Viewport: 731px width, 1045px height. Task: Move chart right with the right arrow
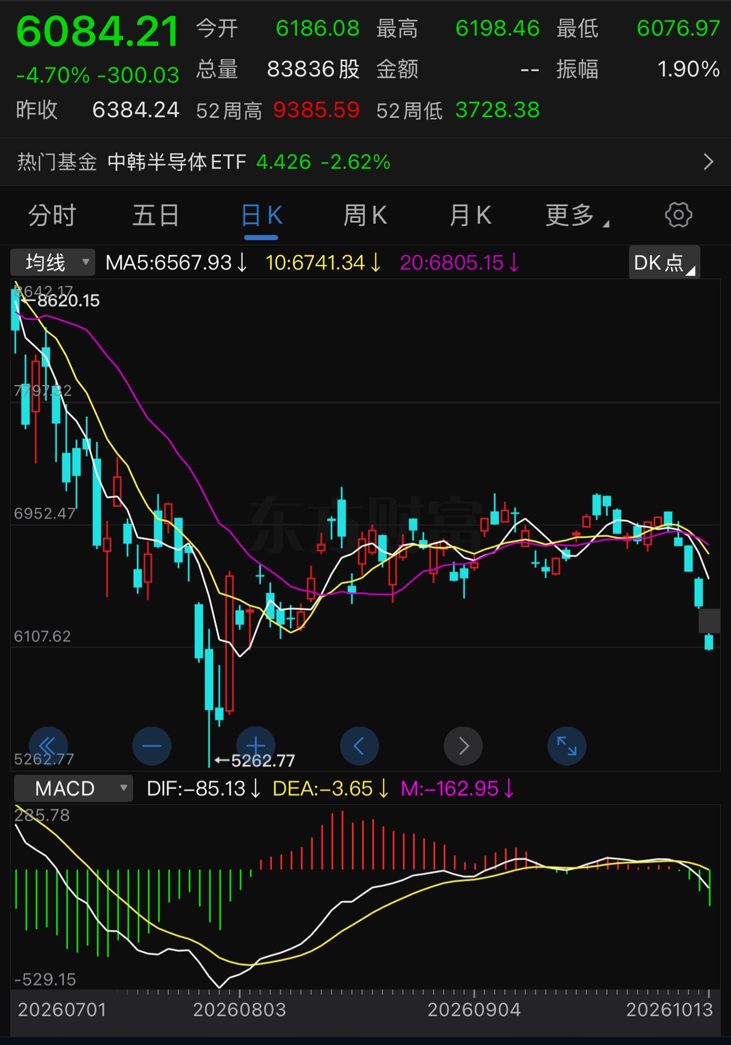(463, 745)
